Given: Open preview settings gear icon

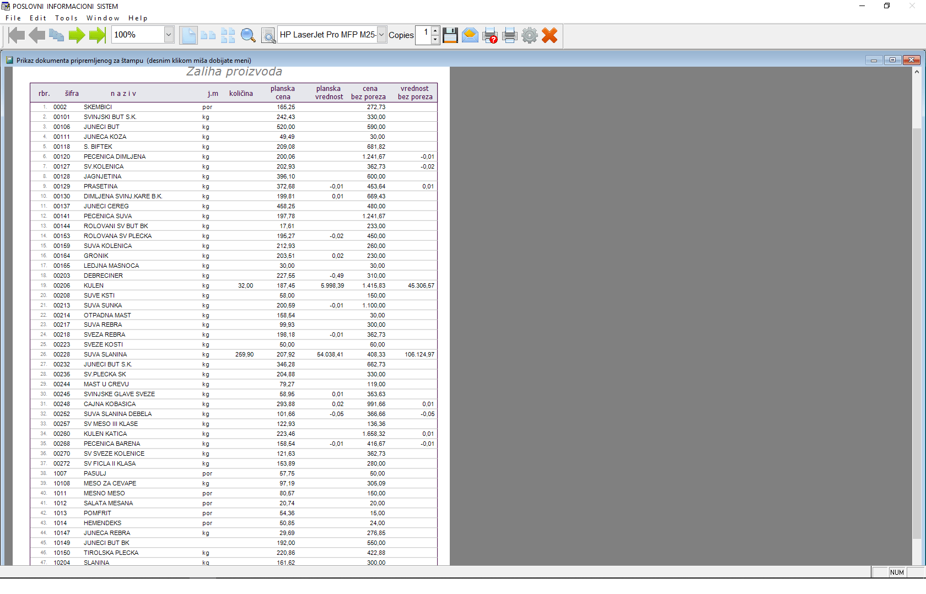Looking at the screenshot, I should (x=530, y=35).
